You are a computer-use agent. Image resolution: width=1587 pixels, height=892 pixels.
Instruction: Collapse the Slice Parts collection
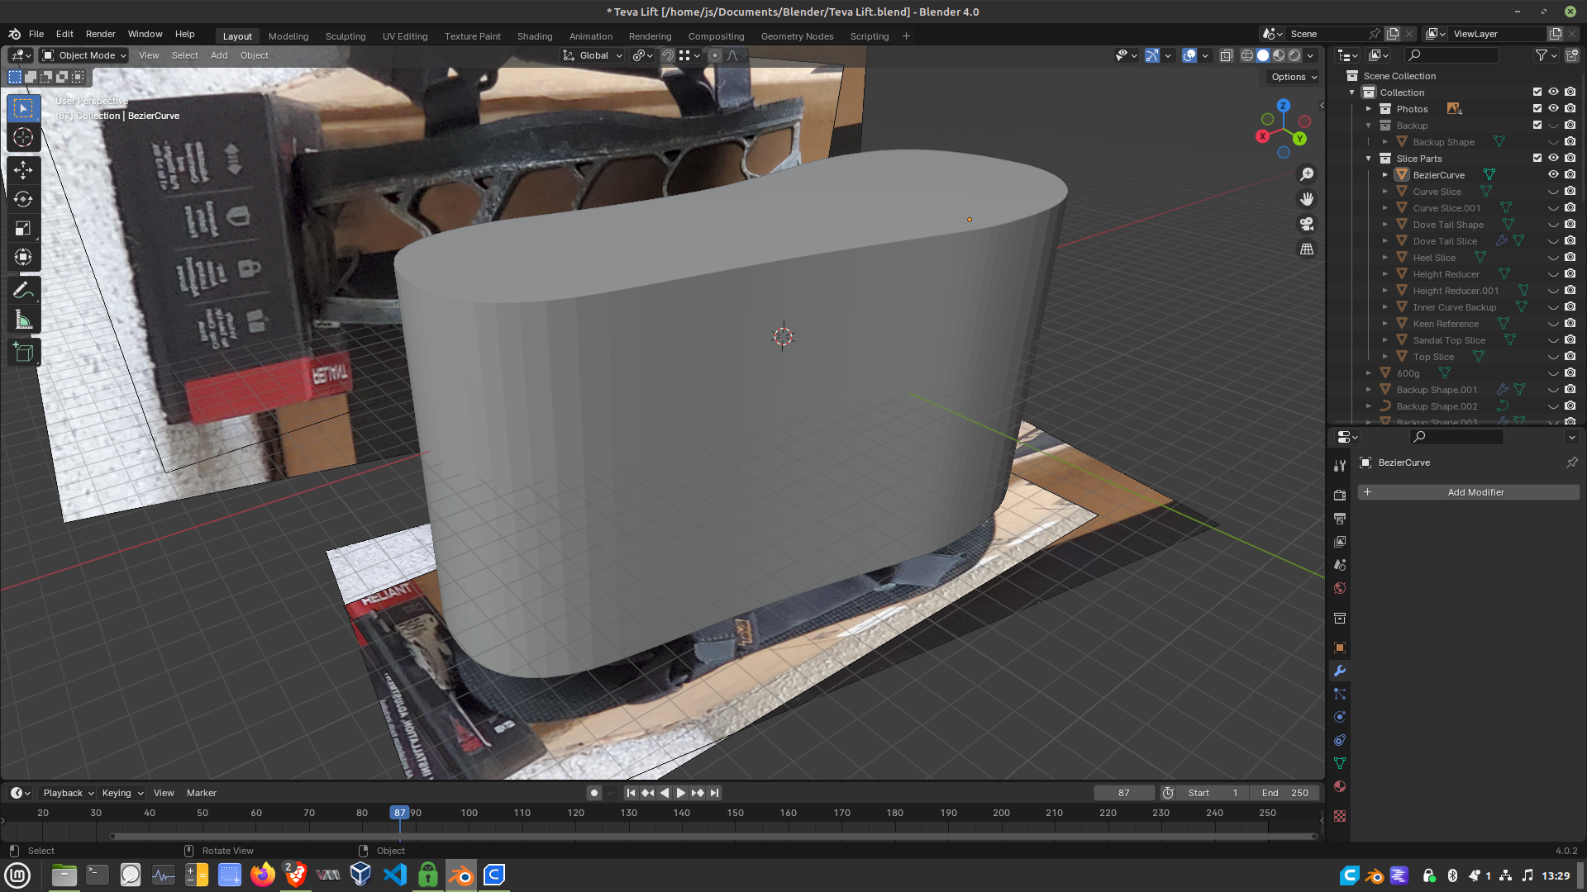pos(1369,158)
